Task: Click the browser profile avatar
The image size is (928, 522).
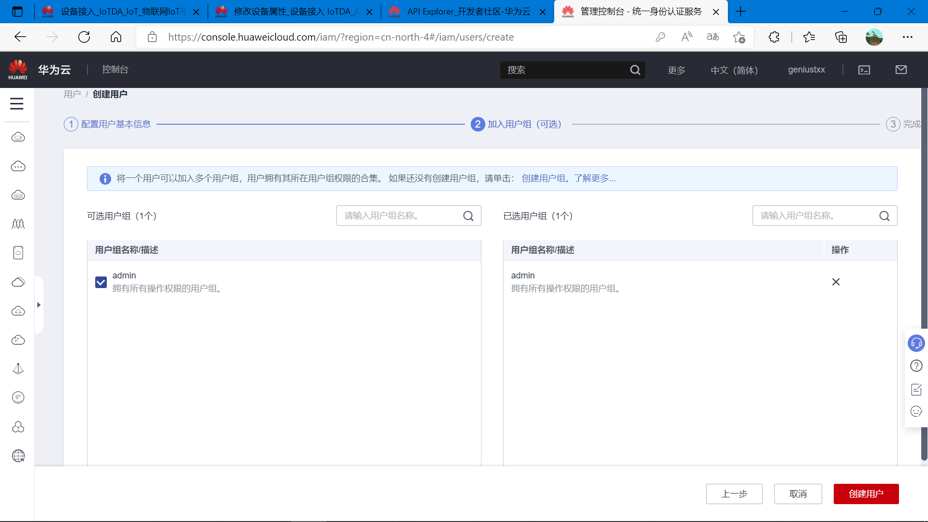Action: click(x=874, y=37)
